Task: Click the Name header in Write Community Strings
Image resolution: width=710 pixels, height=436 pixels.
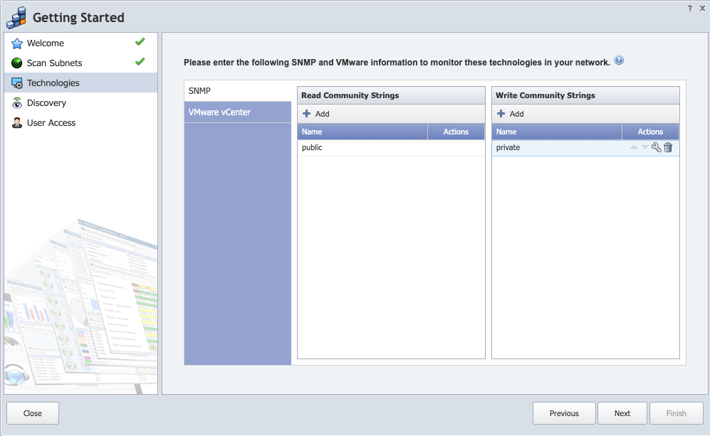Action: tap(557, 132)
